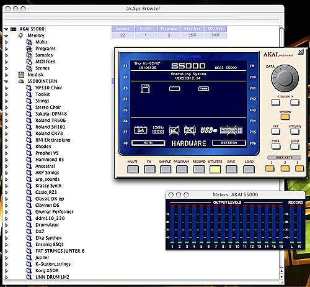
Task: Toggle the SAMPLE mode button
Action: tap(166, 170)
